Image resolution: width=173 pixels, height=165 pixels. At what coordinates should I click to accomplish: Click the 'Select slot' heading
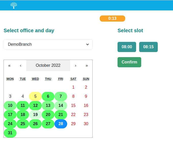(130, 30)
